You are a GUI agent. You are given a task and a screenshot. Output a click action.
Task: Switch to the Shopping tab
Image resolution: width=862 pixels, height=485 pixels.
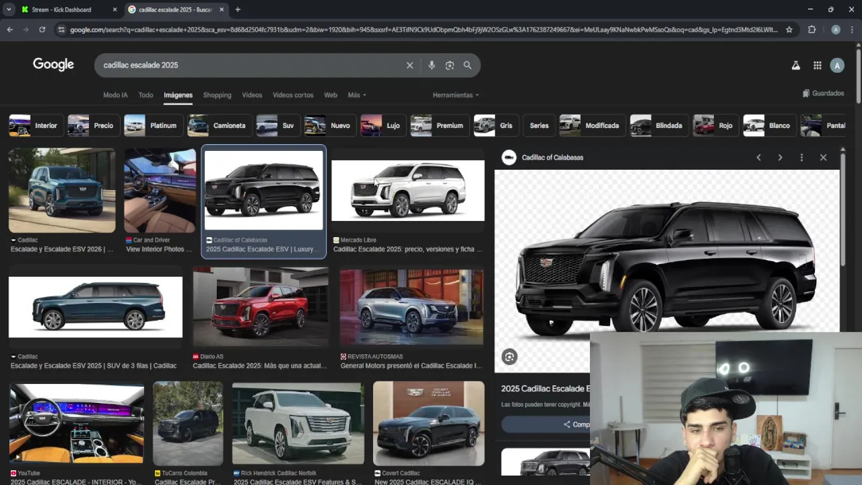(217, 95)
